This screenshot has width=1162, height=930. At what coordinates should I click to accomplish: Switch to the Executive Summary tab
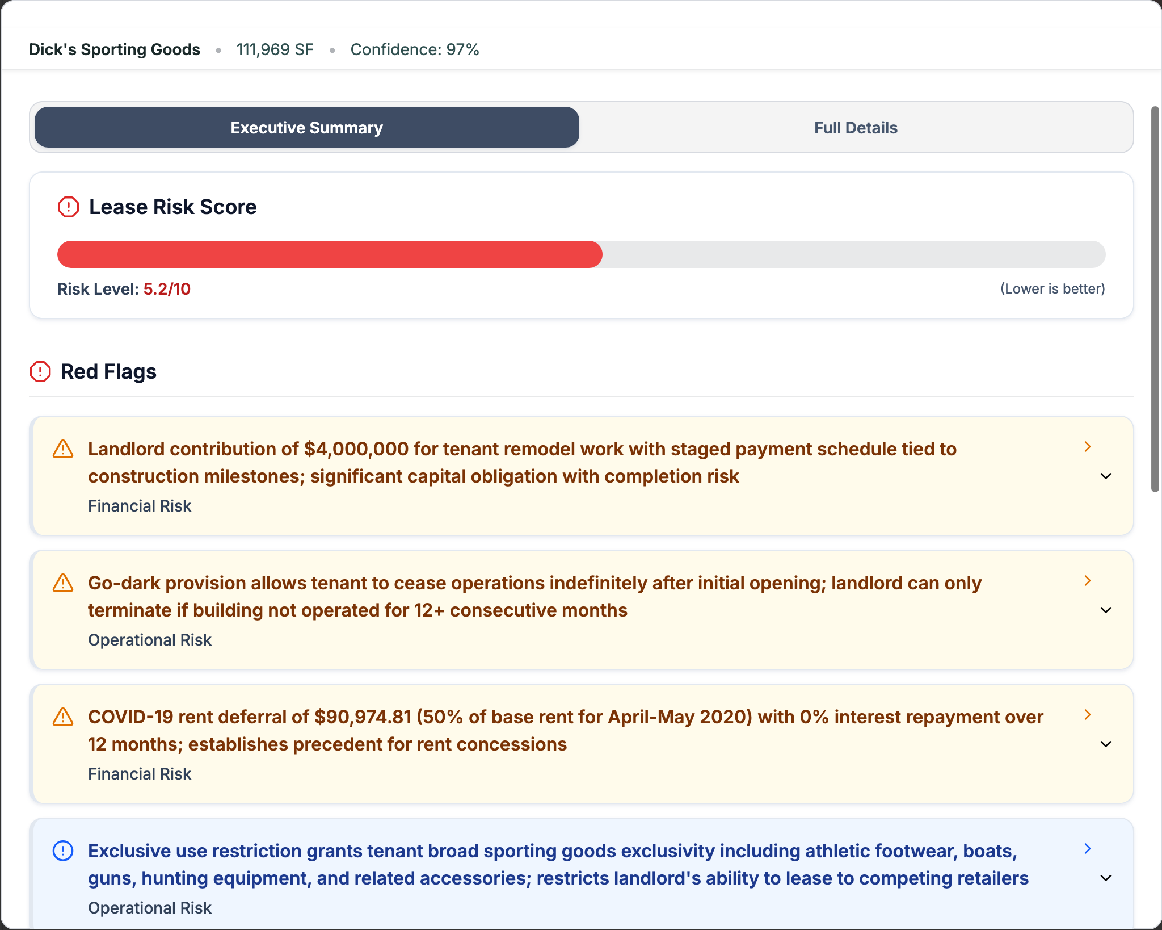(306, 128)
